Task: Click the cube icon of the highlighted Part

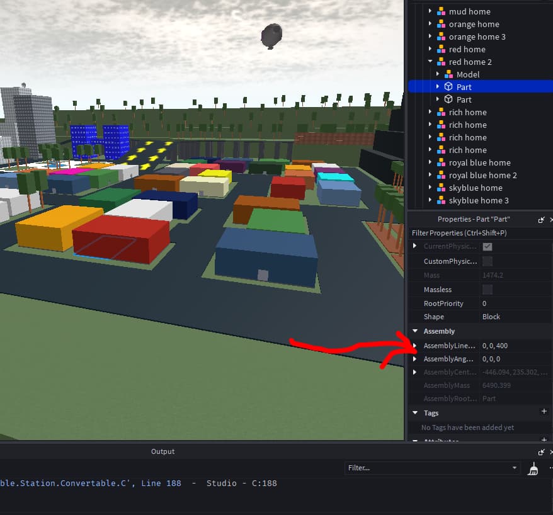Action: tap(448, 87)
